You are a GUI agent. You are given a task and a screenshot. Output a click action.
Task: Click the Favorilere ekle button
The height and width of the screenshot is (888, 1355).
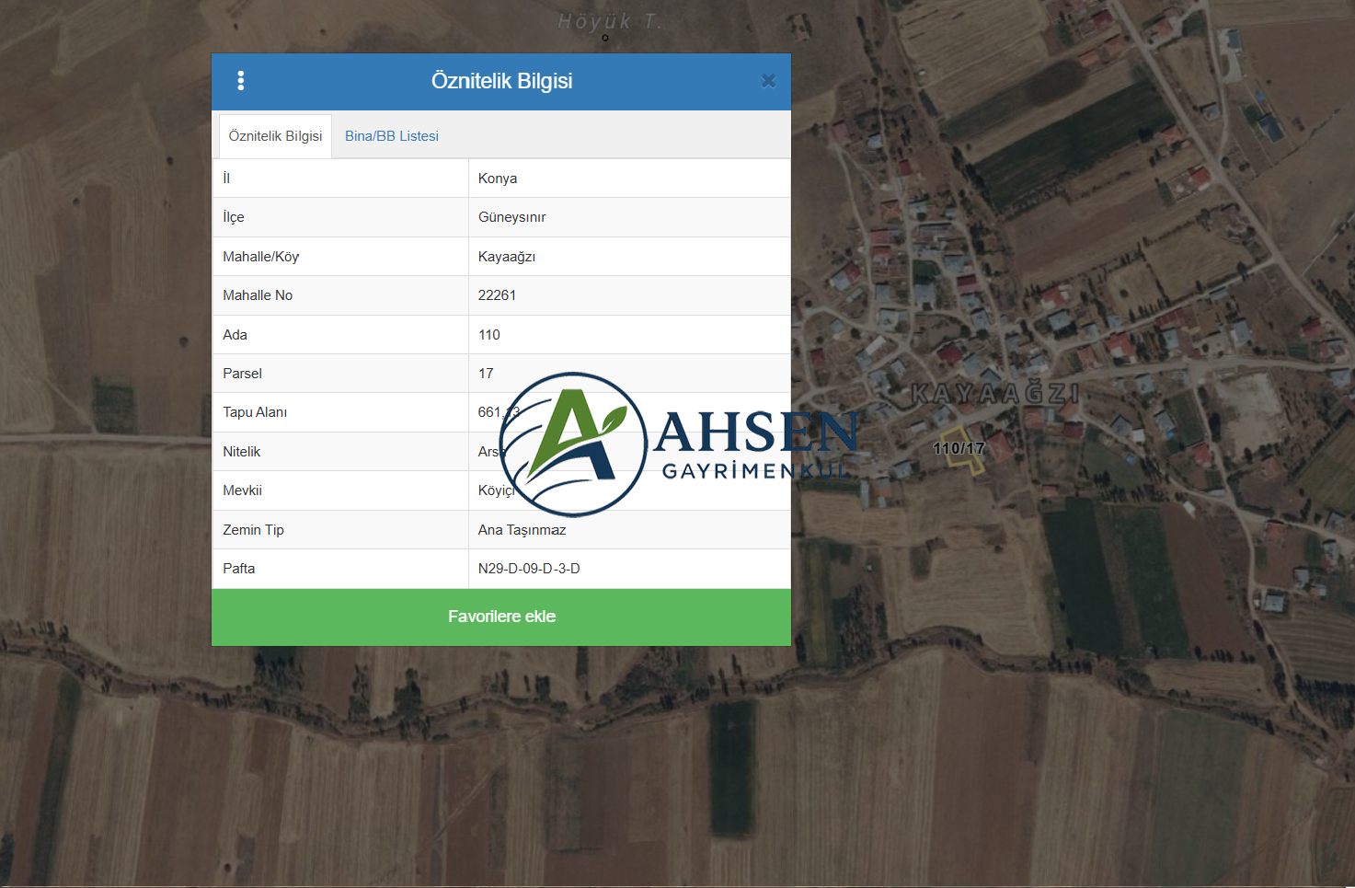501,617
